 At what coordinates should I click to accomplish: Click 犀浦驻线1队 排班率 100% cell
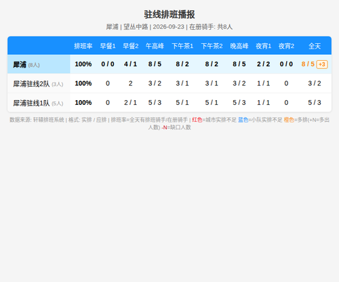83,103
